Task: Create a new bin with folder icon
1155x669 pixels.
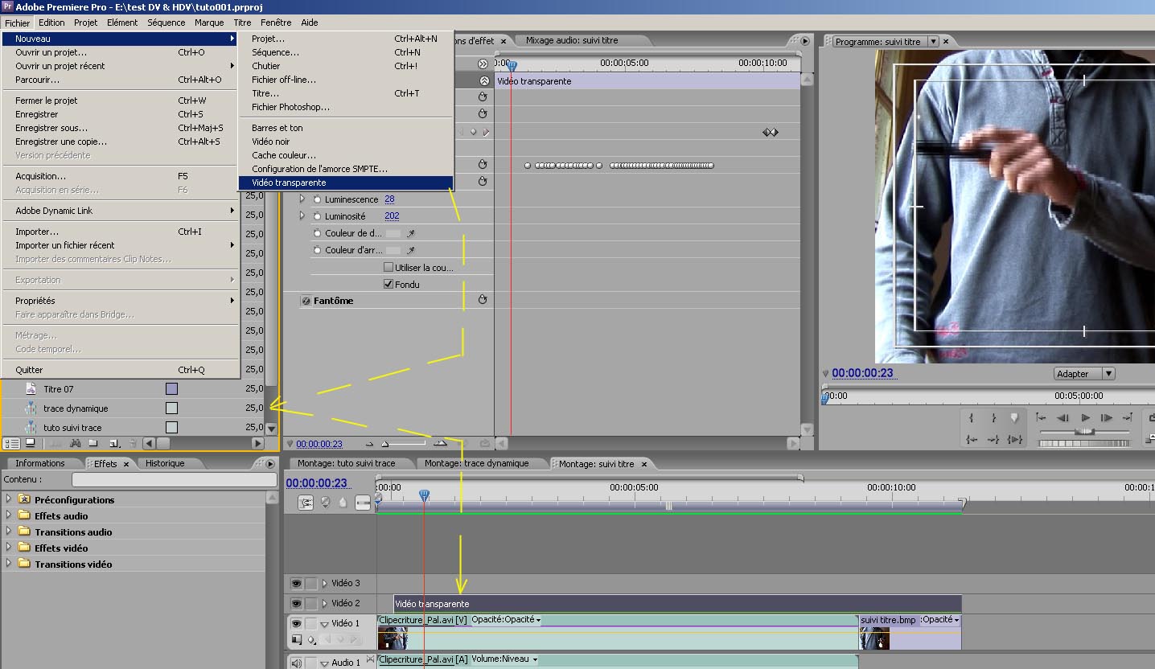Action: (x=93, y=443)
